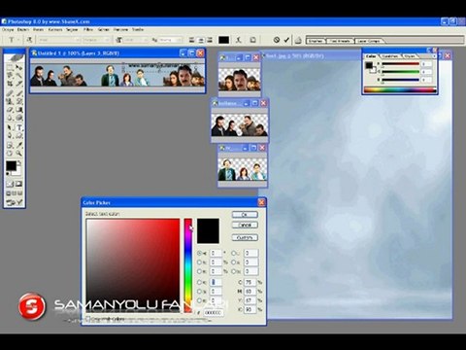
Task: Click the vertical hue slider in Color Picker
Action: click(188, 265)
